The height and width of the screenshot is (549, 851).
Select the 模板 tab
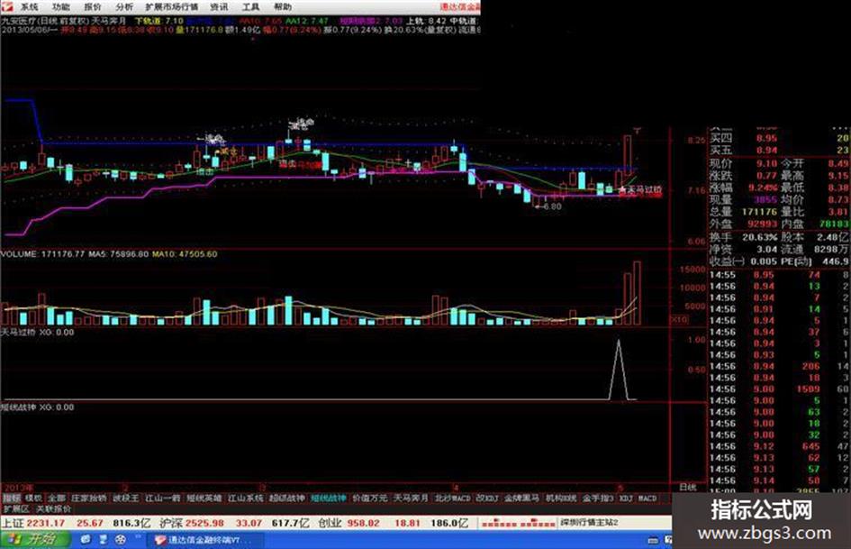[x=33, y=498]
